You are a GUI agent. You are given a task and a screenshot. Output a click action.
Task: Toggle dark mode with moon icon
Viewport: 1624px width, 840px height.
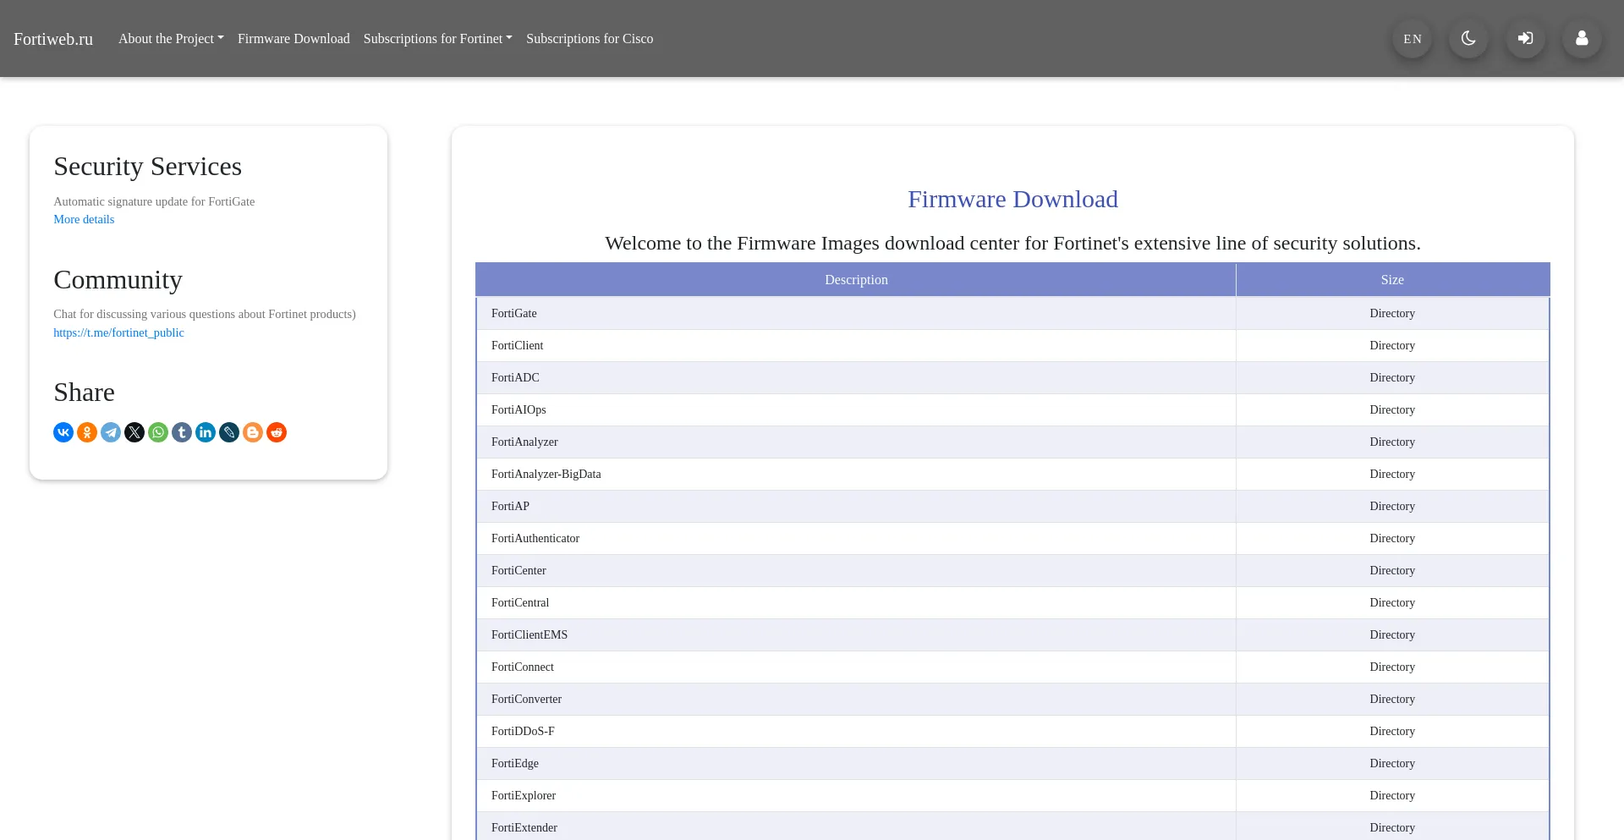click(1468, 39)
